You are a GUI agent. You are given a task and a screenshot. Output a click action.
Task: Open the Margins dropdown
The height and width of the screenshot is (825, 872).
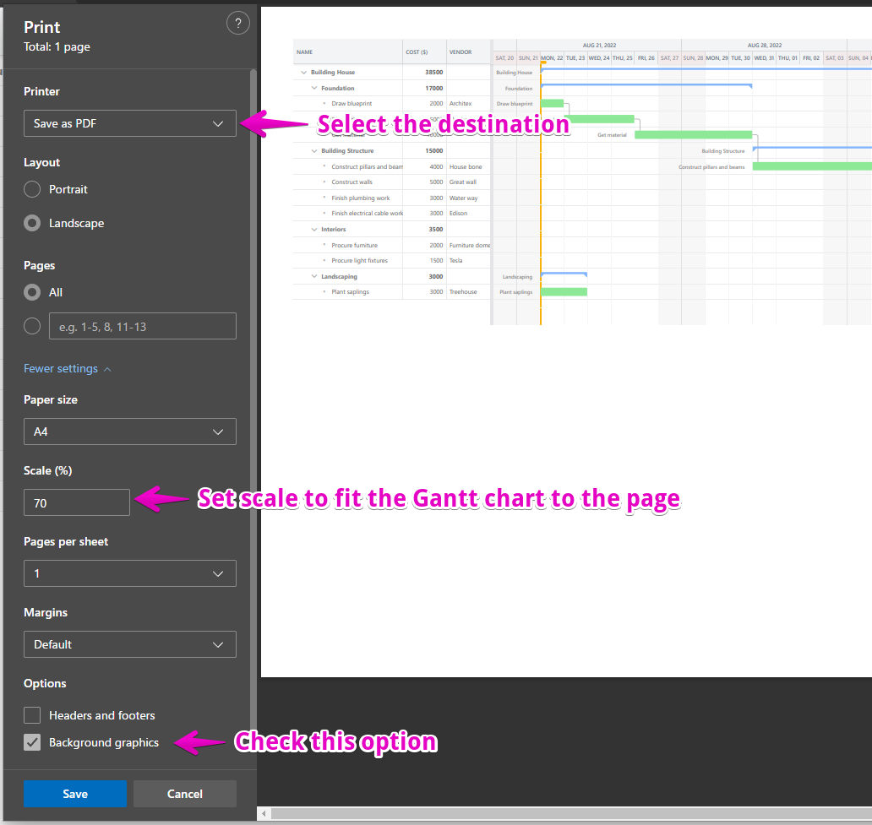pos(129,644)
